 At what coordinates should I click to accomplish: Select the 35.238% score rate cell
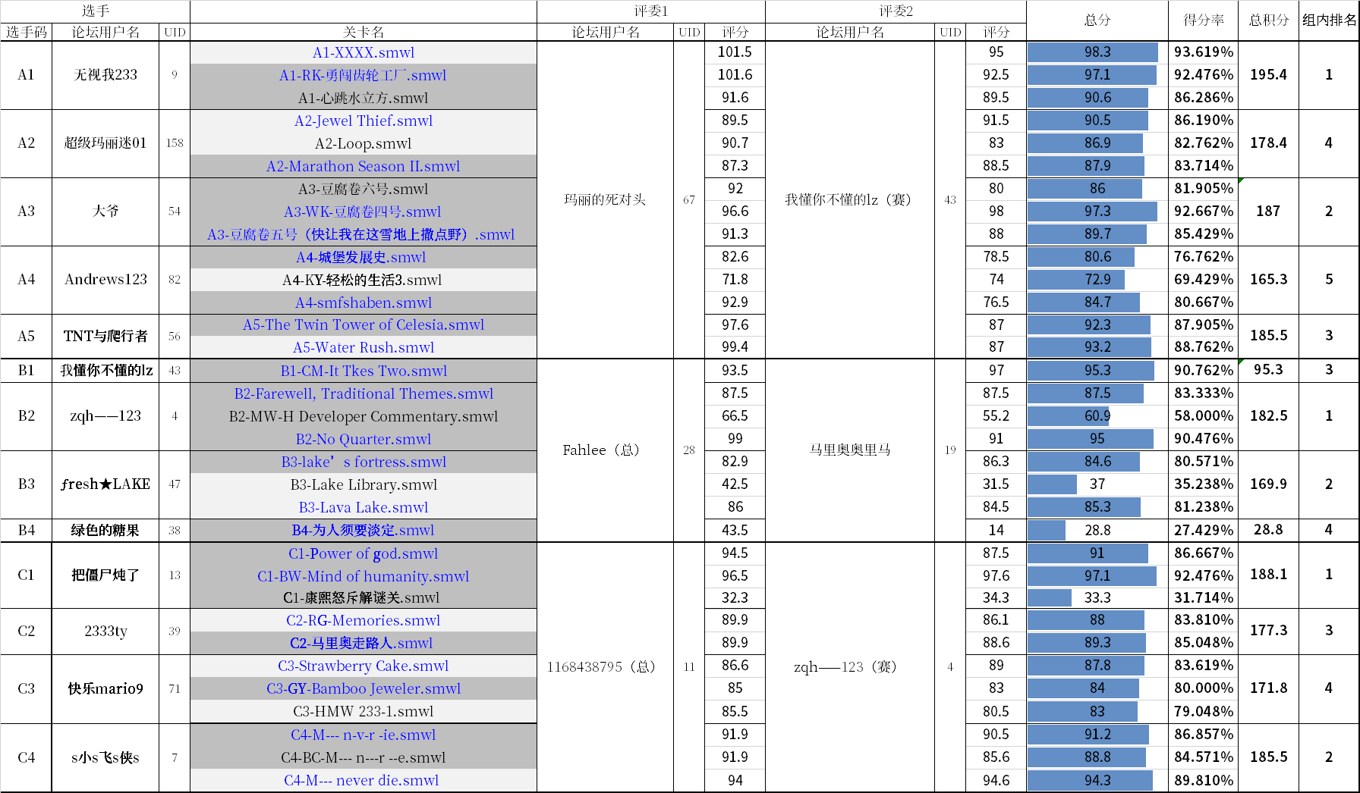1204,484
